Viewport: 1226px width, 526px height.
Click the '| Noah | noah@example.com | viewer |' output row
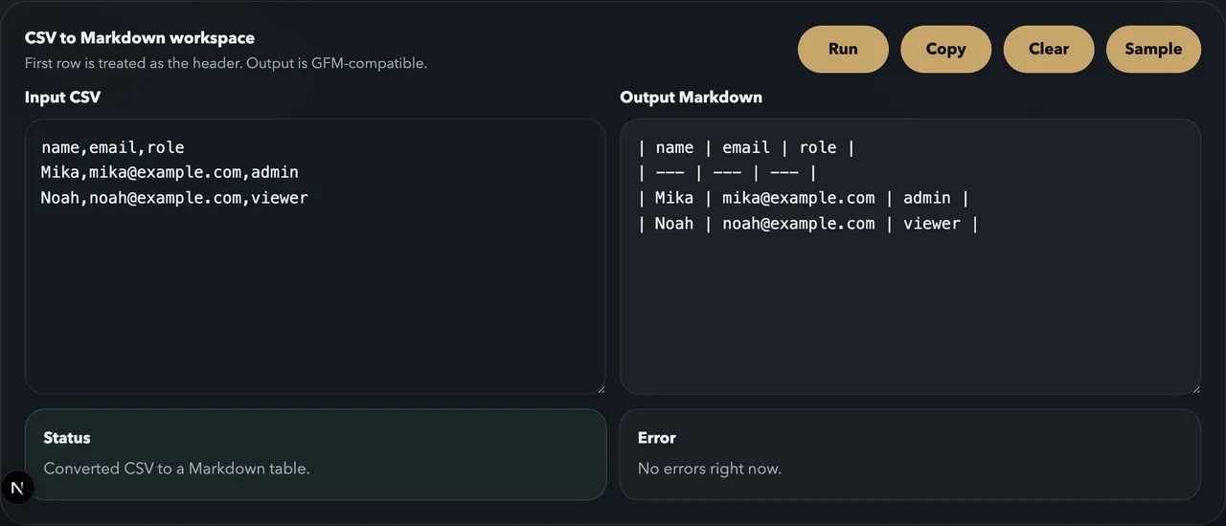coord(807,223)
